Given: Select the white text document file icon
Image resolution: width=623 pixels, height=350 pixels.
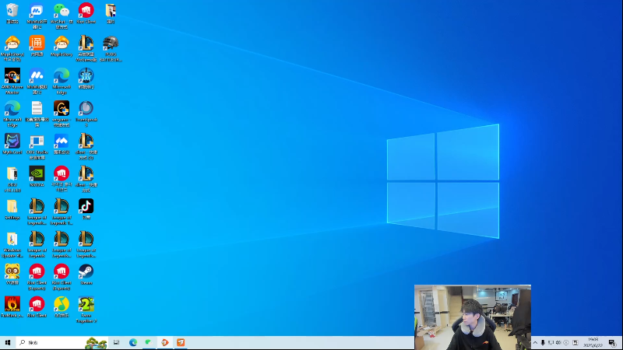Looking at the screenshot, I should 37,114.
